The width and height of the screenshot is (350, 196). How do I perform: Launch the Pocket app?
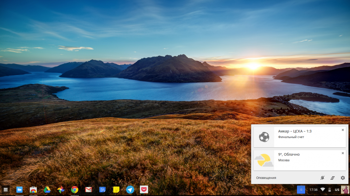point(144,190)
